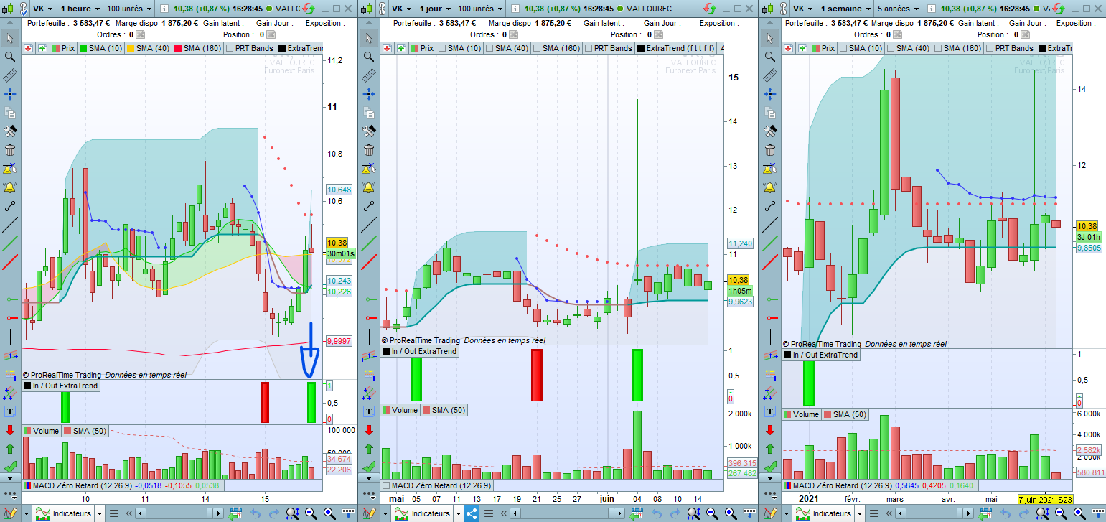Click the share icon in the 1 jour chart
The image size is (1106, 522).
pos(472,513)
